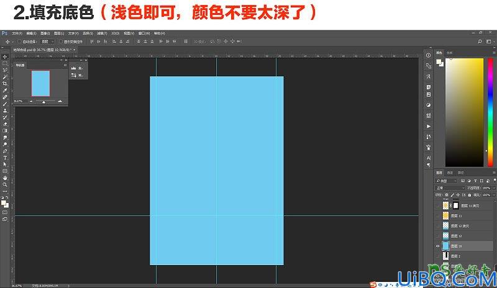Open the Character panel icon in dock
This screenshot has height=288, width=497.
428,158
